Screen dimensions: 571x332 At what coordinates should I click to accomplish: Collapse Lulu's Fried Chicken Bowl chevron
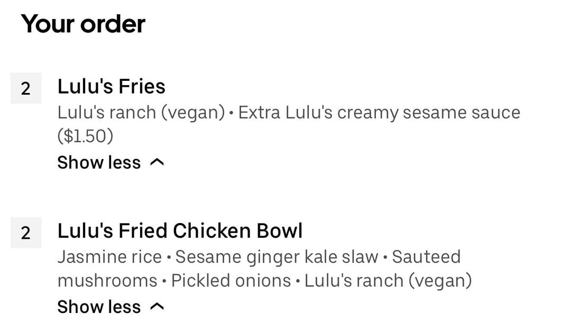point(157,307)
